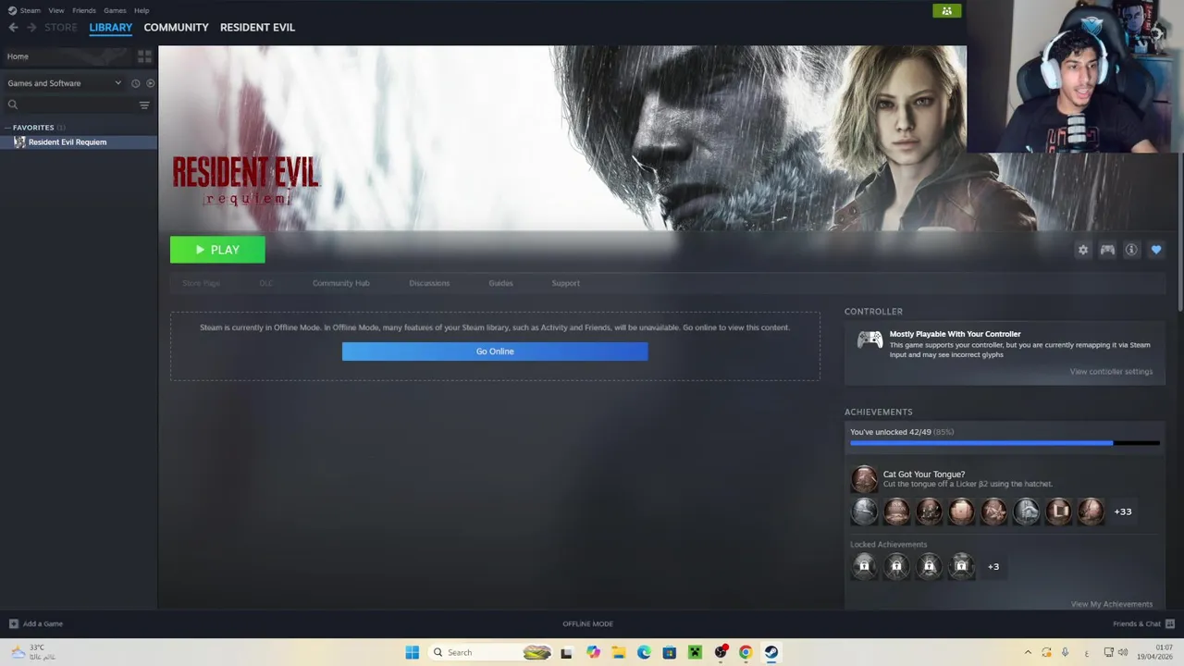Click the Steam icon in the taskbar

[771, 652]
